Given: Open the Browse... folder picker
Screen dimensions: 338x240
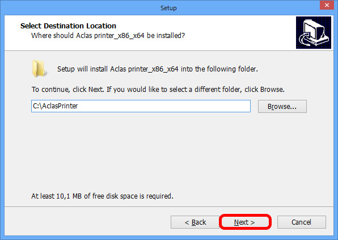Looking at the screenshot, I should pyautogui.click(x=282, y=106).
